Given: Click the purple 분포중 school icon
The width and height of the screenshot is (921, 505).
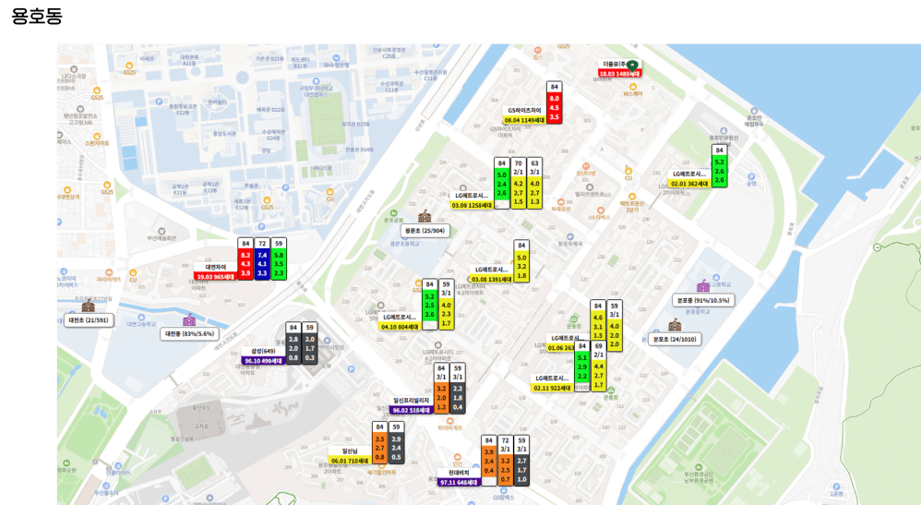Looking at the screenshot, I should point(703,286).
